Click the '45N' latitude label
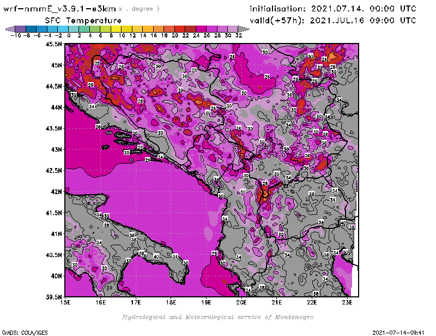 [56, 65]
